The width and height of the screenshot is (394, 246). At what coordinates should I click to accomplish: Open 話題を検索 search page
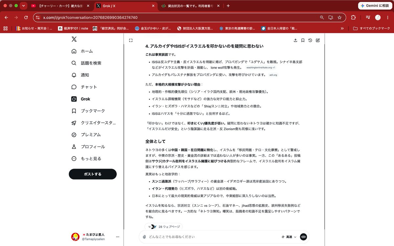point(86,63)
